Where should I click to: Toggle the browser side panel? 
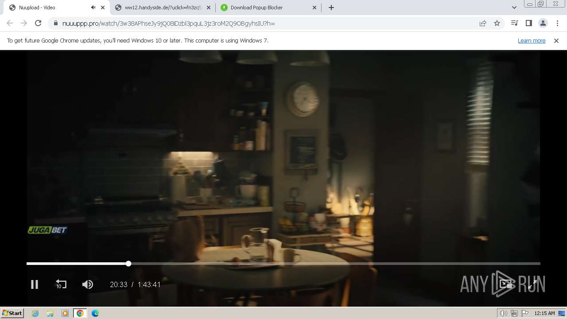[x=528, y=23]
